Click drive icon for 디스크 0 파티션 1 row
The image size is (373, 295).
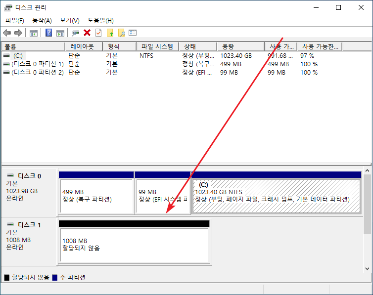tap(6, 64)
